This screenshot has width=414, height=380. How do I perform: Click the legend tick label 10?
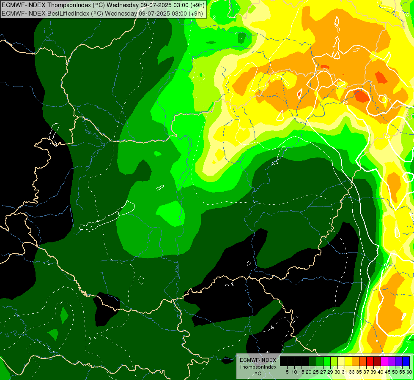click(x=294, y=372)
